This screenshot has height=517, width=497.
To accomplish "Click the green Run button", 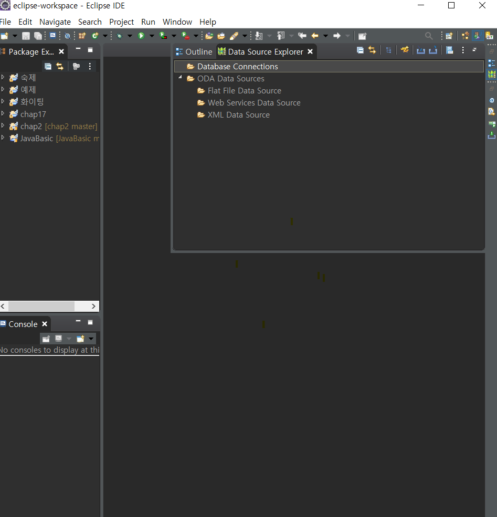I will 141,36.
